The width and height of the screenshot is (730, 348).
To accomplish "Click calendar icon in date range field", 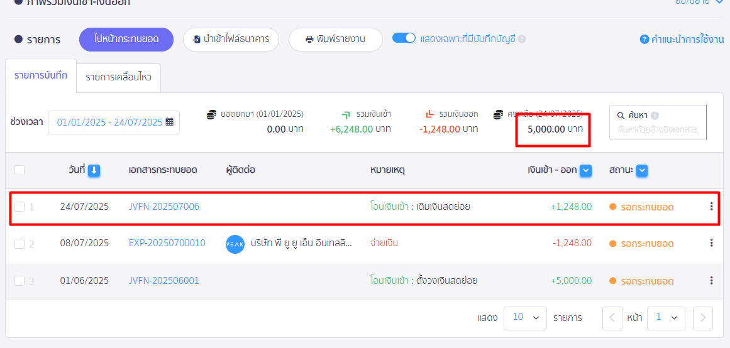I will coord(170,122).
